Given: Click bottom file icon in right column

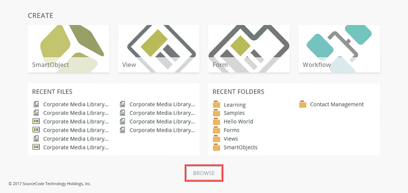Looking at the screenshot, I should coord(122,130).
